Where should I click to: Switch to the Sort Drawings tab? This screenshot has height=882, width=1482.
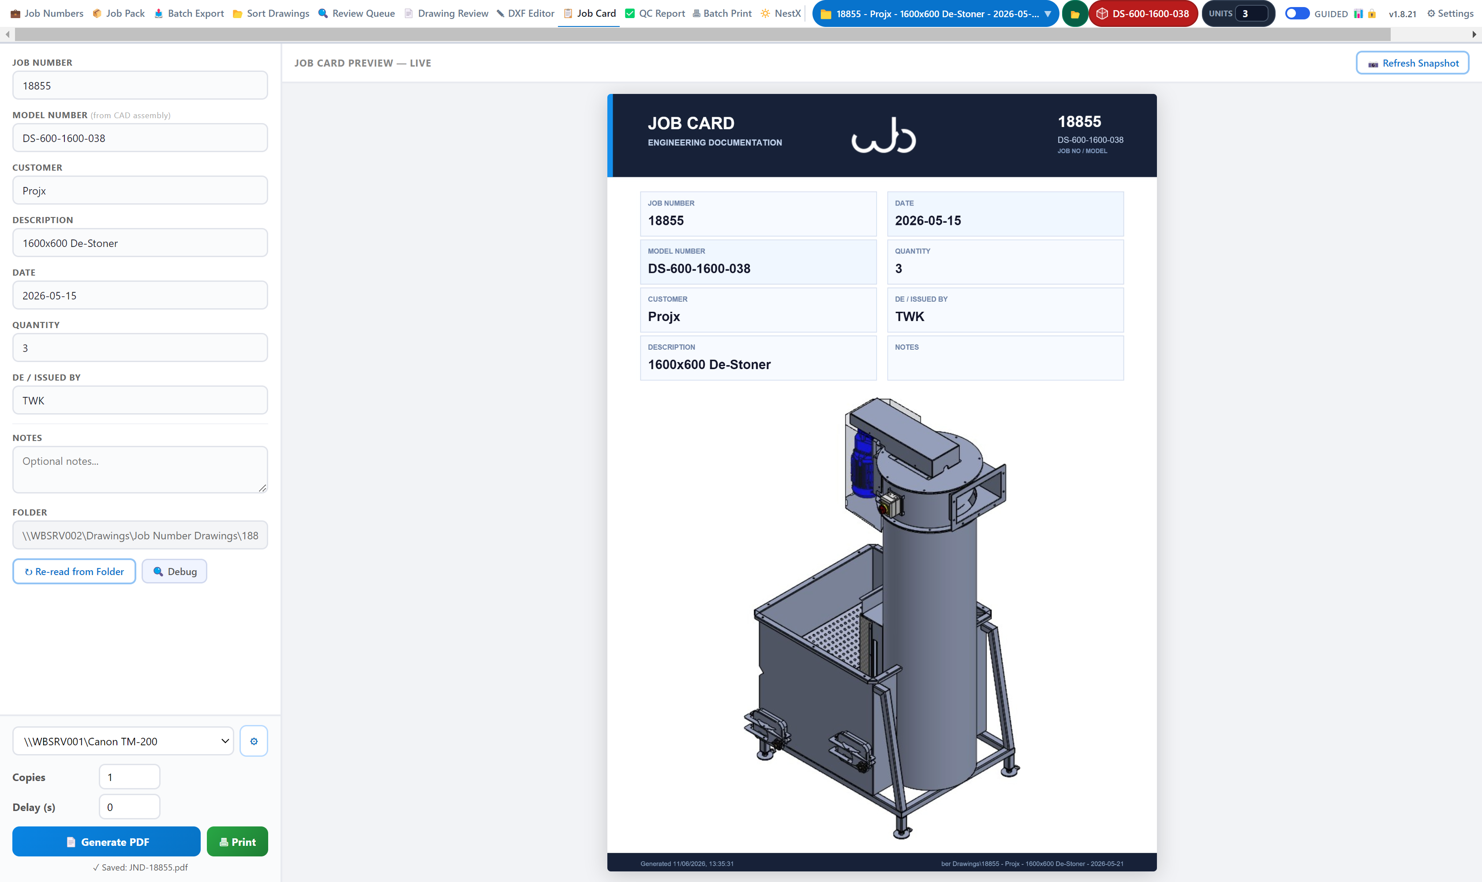(271, 13)
